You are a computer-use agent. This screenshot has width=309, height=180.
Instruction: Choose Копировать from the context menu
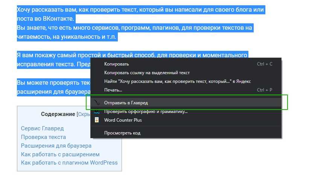117,64
